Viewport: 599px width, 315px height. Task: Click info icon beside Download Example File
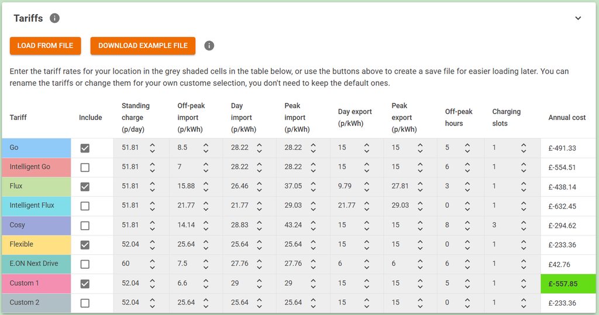tap(209, 46)
